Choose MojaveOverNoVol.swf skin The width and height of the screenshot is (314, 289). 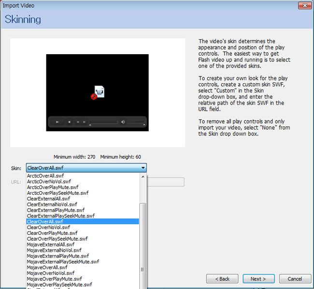tap(83, 273)
